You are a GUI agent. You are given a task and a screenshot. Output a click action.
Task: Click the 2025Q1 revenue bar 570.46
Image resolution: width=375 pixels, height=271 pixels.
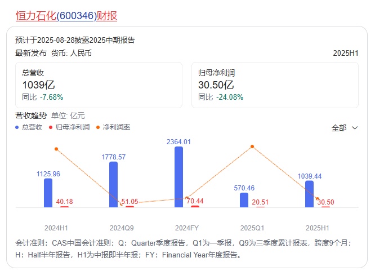pos(244,200)
